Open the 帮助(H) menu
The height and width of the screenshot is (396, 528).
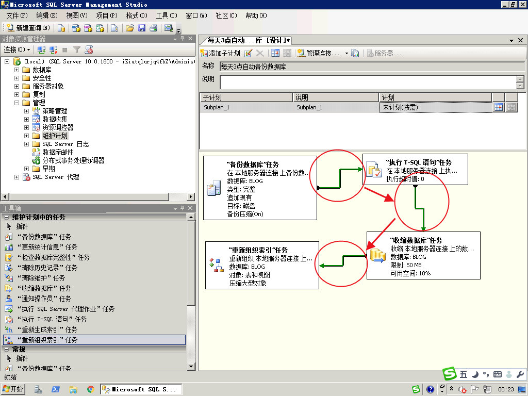[x=256, y=15]
